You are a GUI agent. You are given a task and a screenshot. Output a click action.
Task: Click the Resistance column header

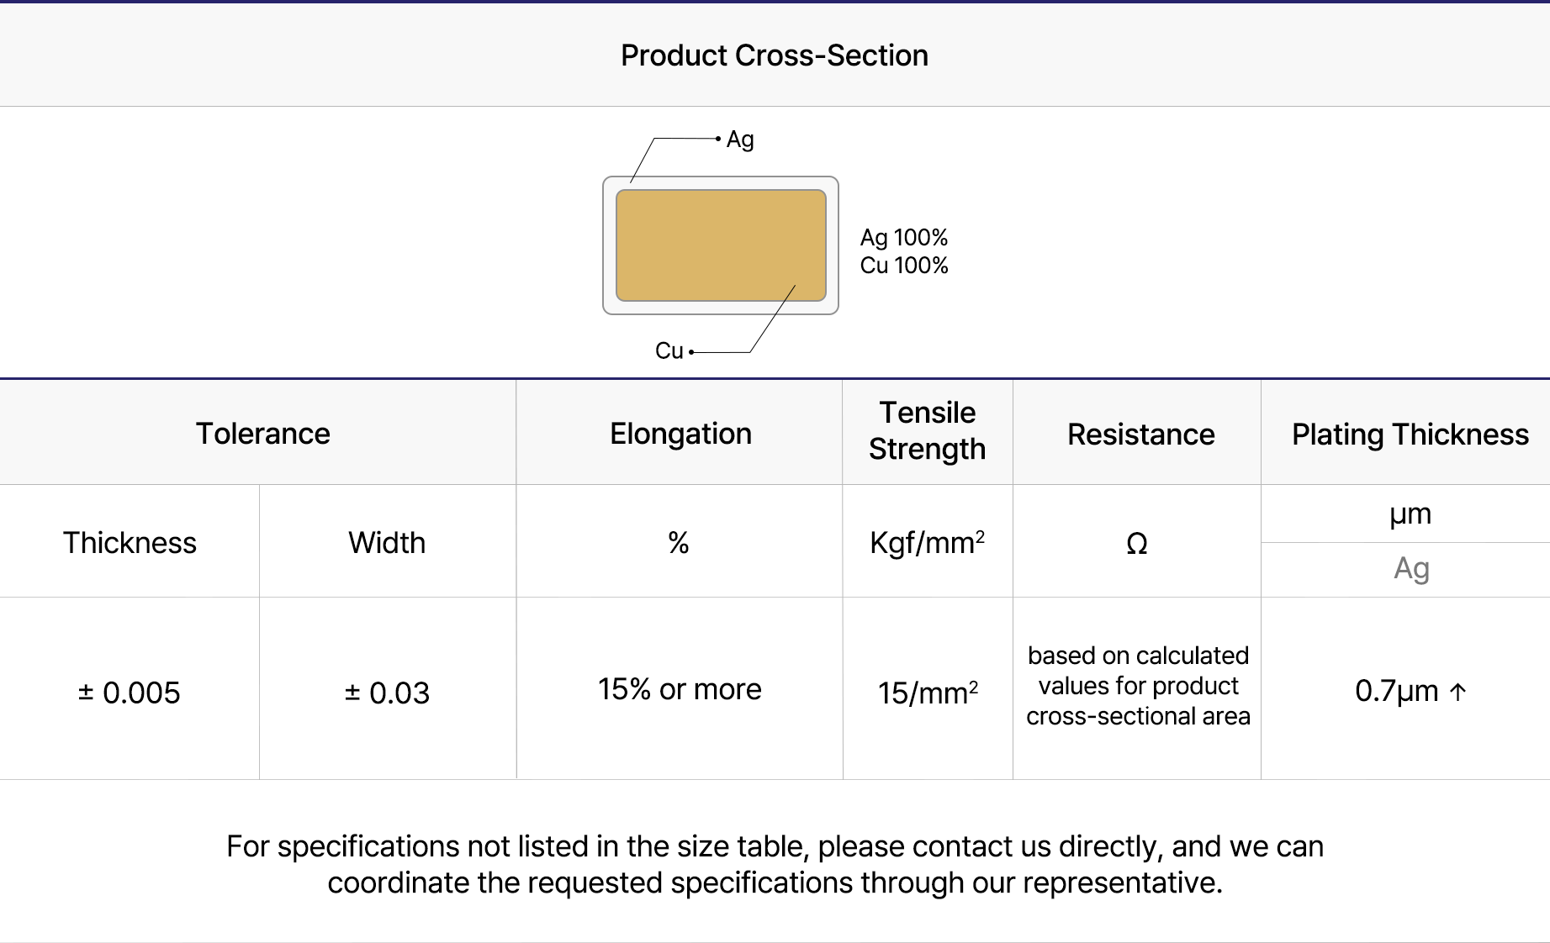click(x=1140, y=435)
